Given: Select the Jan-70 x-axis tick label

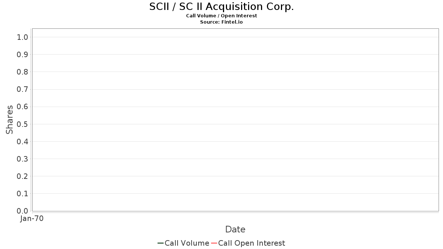Looking at the screenshot, I should (32, 219).
